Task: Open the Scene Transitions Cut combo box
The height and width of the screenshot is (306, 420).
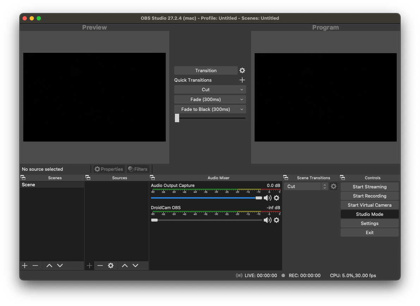Action: [306, 186]
